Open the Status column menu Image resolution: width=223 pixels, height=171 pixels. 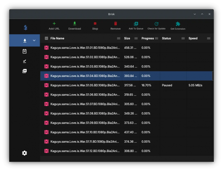click(183, 38)
